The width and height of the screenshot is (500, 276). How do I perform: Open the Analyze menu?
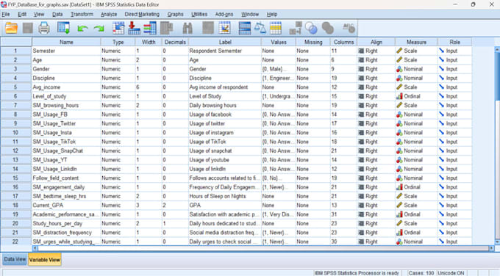109,15
